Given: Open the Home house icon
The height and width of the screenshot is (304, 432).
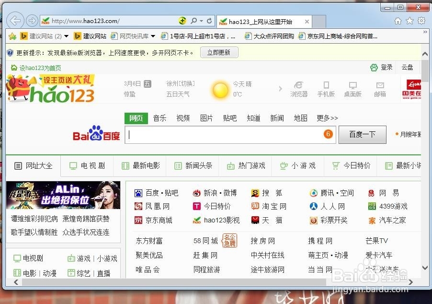Looking at the screenshot, I should 398,21.
